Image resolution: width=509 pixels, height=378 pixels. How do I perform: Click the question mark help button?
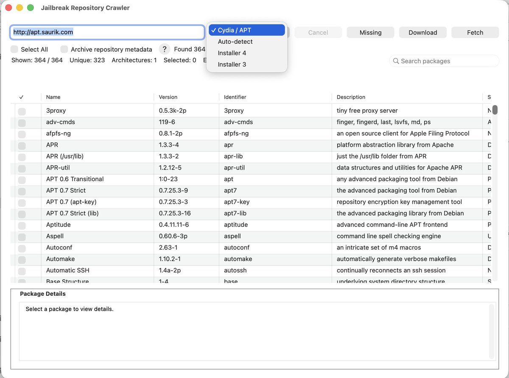tap(165, 49)
